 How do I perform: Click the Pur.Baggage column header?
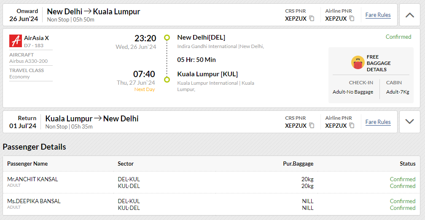pos(298,164)
